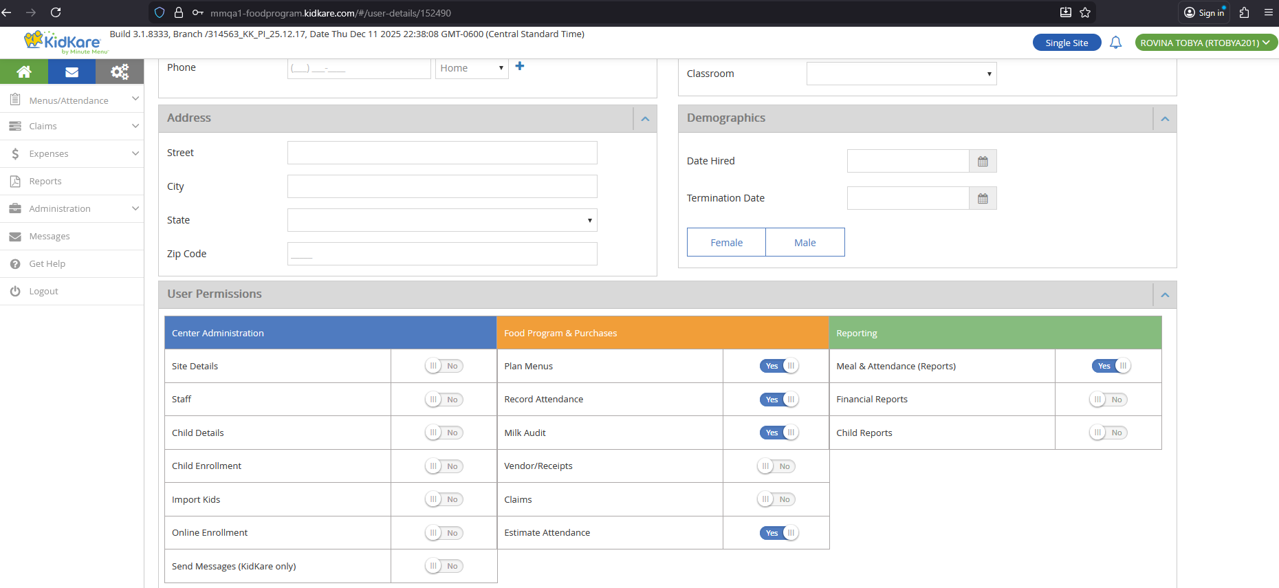Enable the Financial Reports permission
Screen dimensions: 1279x588
1108,400
